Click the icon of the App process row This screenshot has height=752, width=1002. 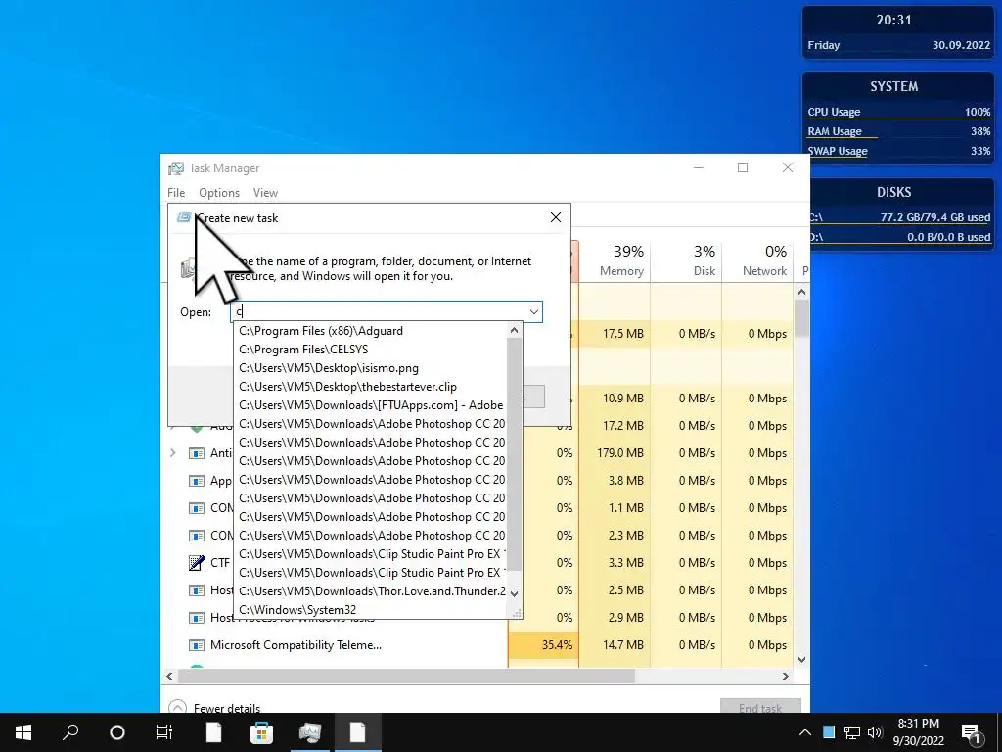tap(196, 481)
